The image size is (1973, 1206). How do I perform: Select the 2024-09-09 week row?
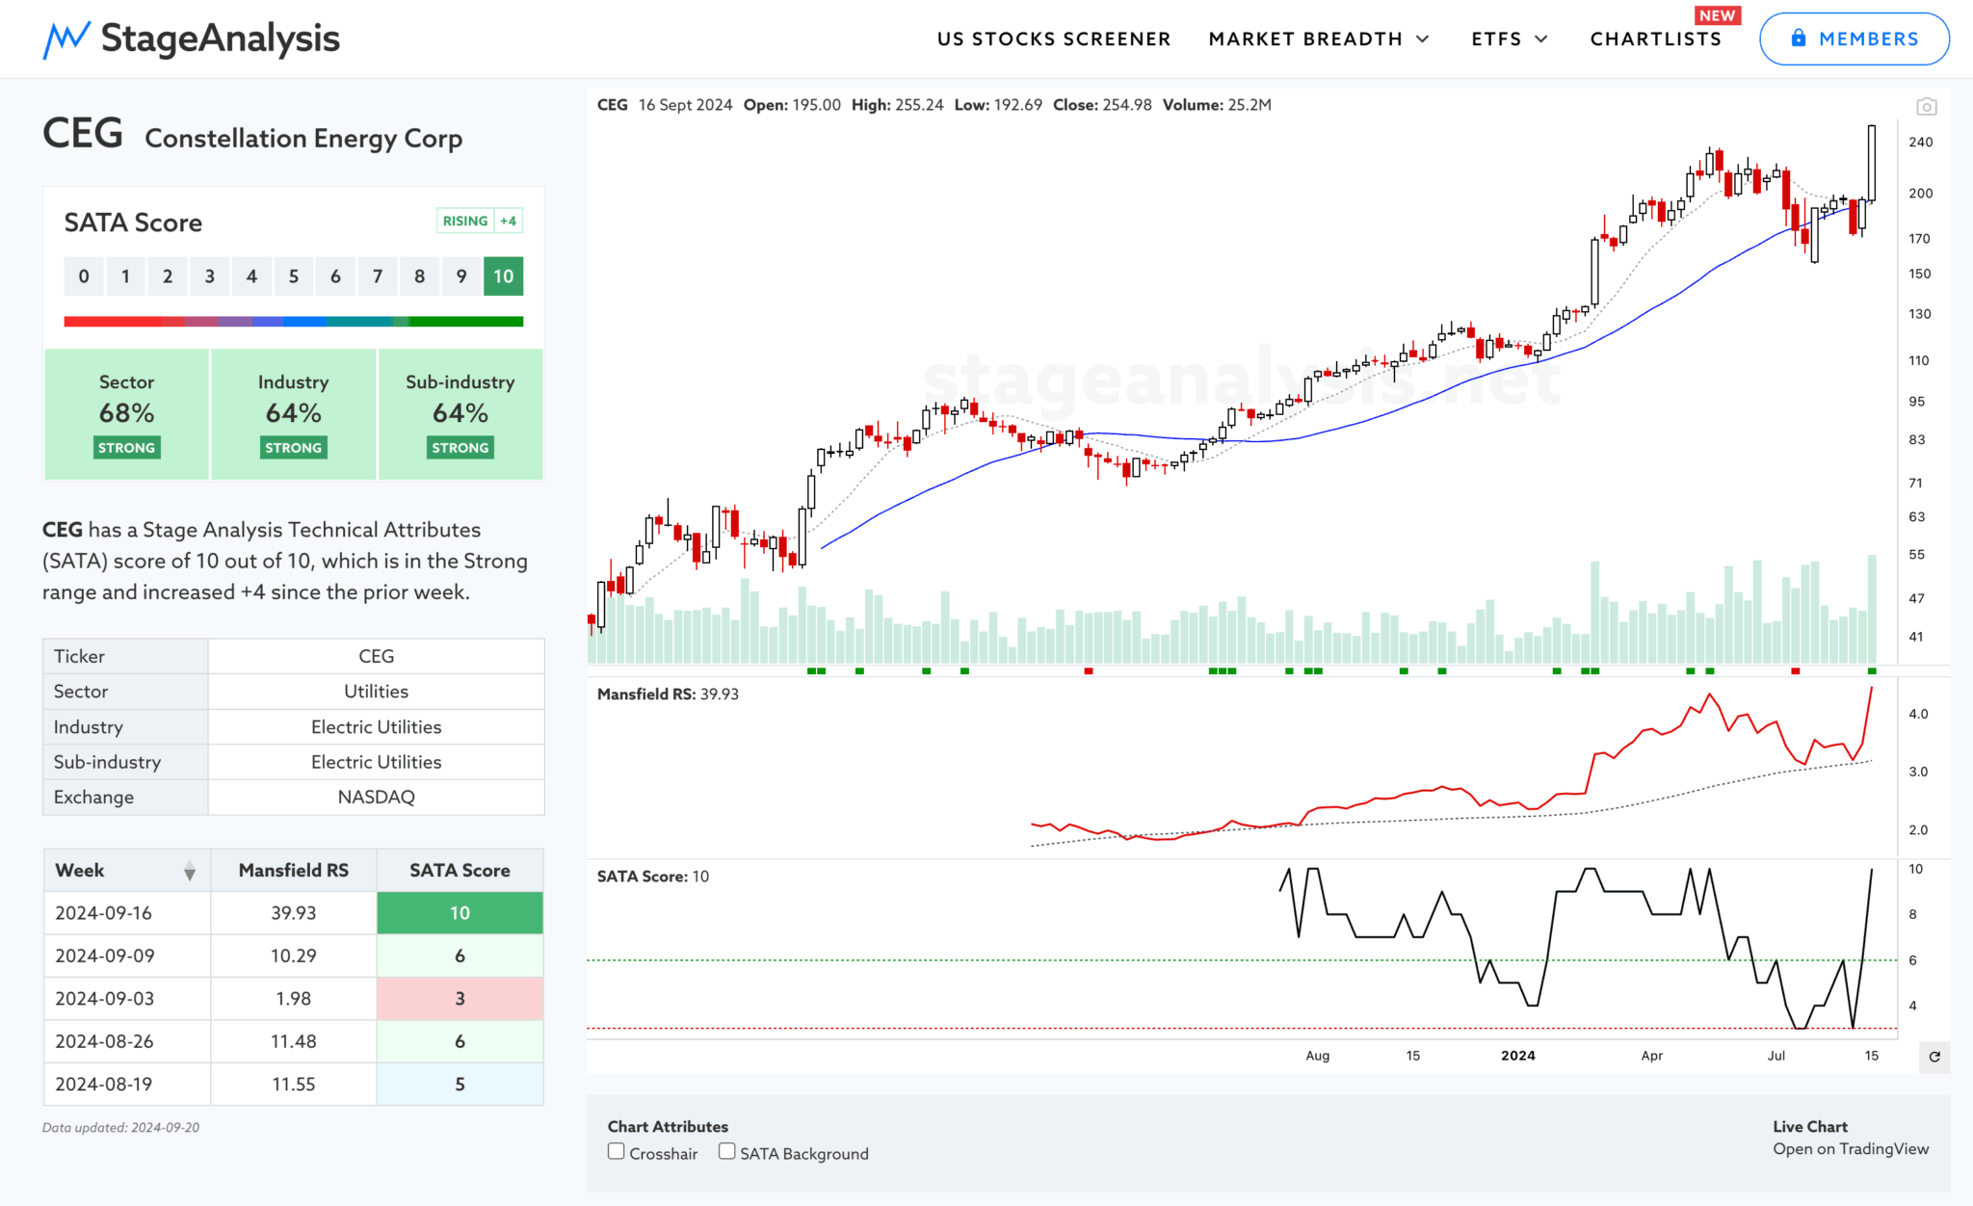(294, 956)
